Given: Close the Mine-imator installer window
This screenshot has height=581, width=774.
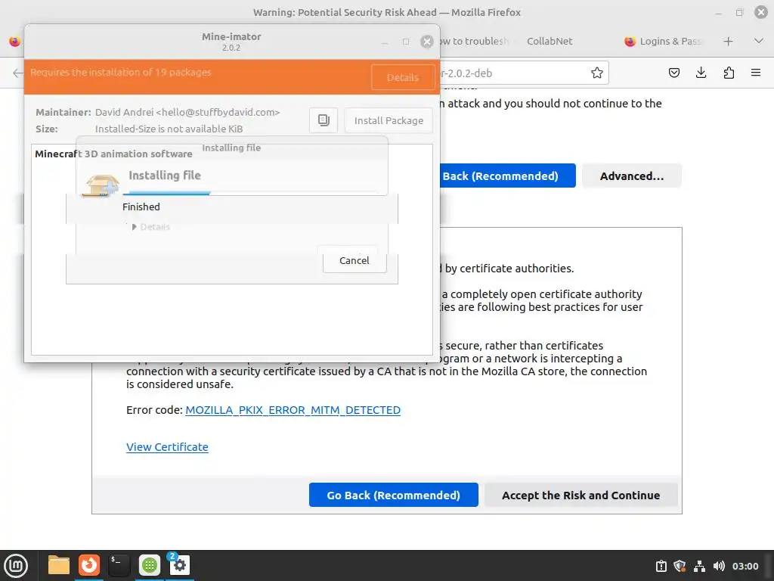Looking at the screenshot, I should click(x=427, y=42).
